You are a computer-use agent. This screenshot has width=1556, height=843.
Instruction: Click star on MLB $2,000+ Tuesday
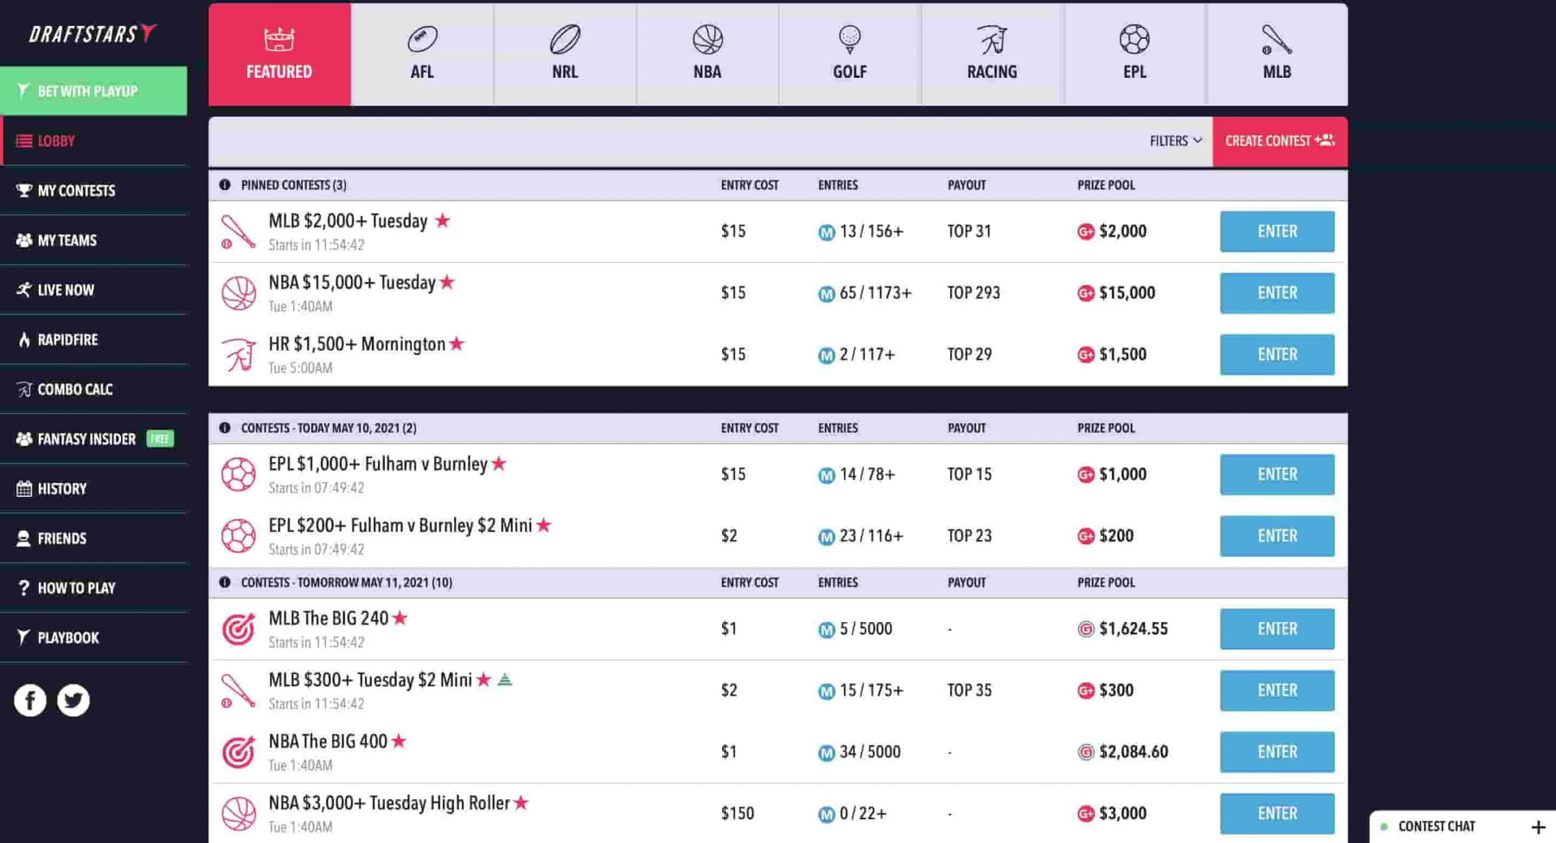coord(442,220)
